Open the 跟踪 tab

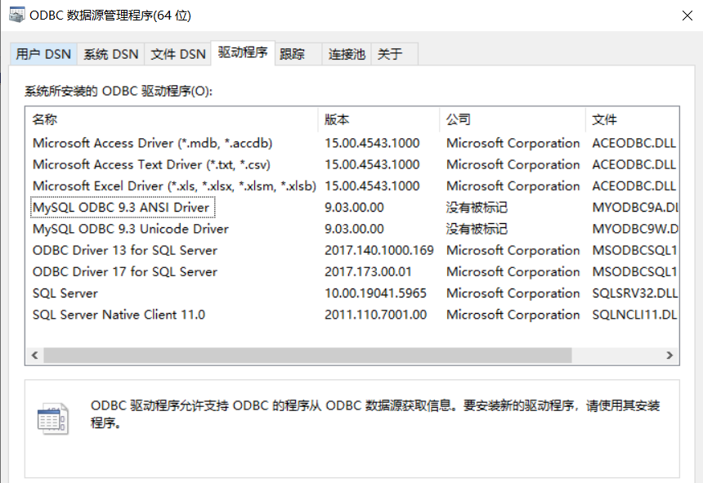(x=298, y=54)
